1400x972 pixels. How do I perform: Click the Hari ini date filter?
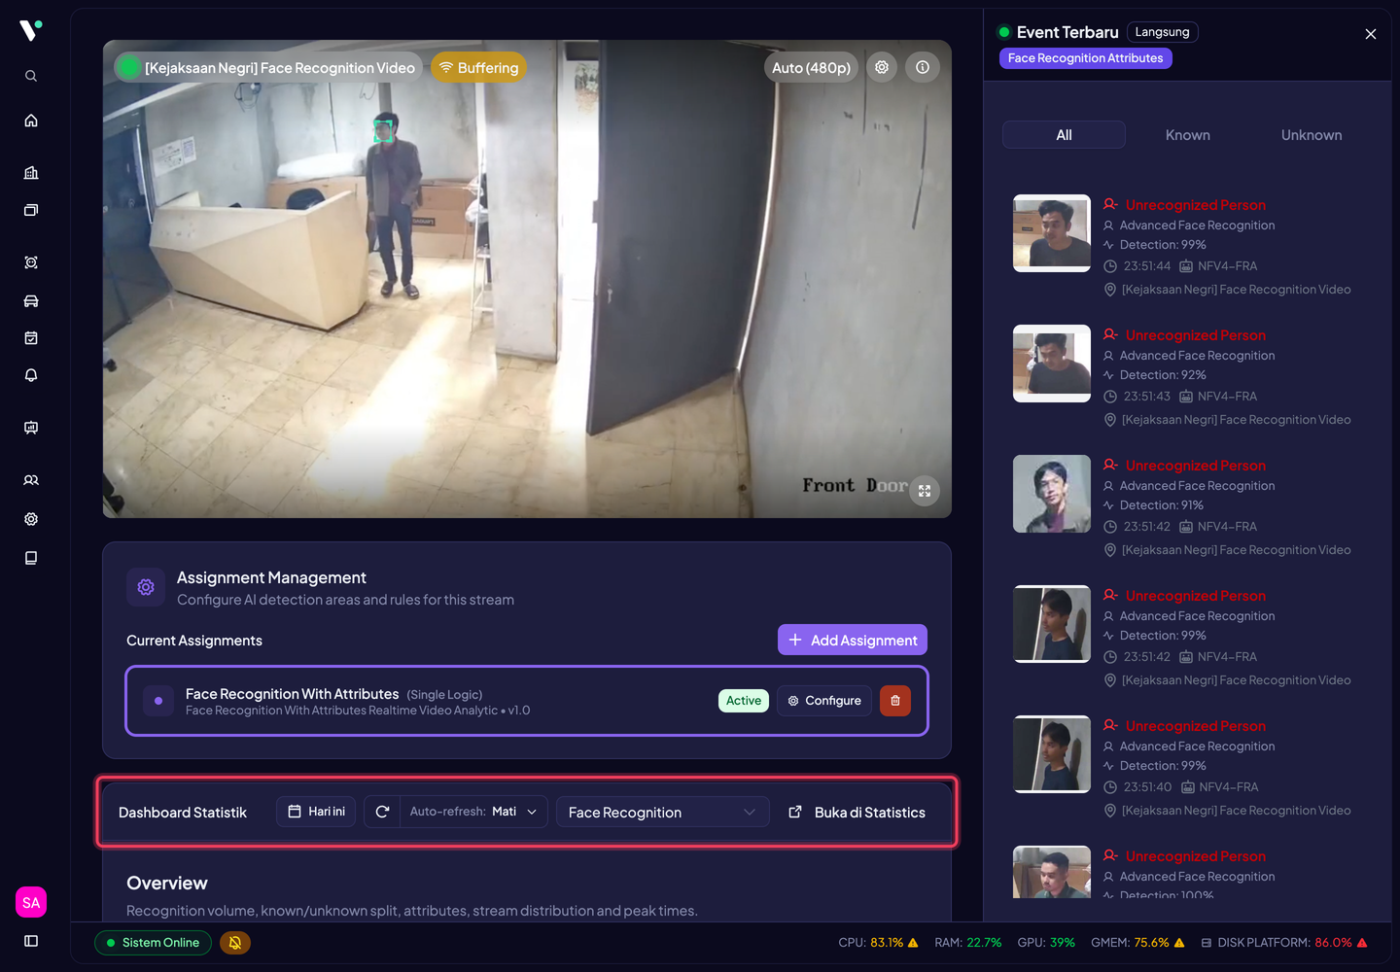(316, 812)
